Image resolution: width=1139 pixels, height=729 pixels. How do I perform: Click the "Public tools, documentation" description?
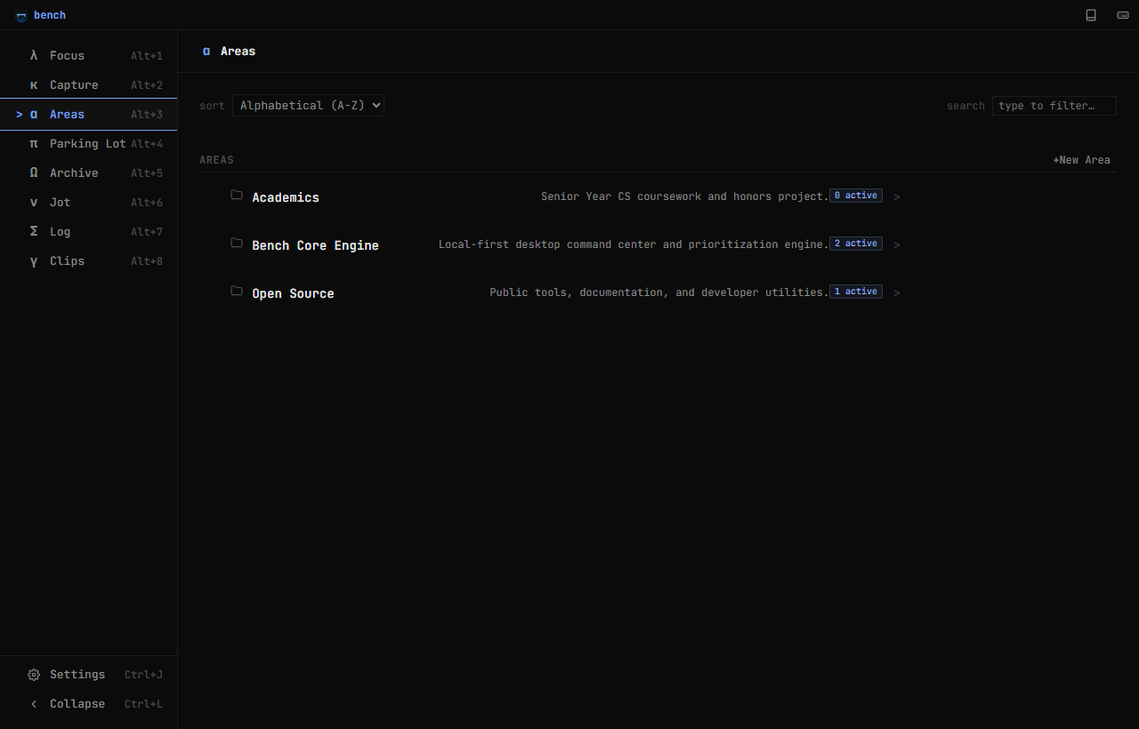[659, 292]
